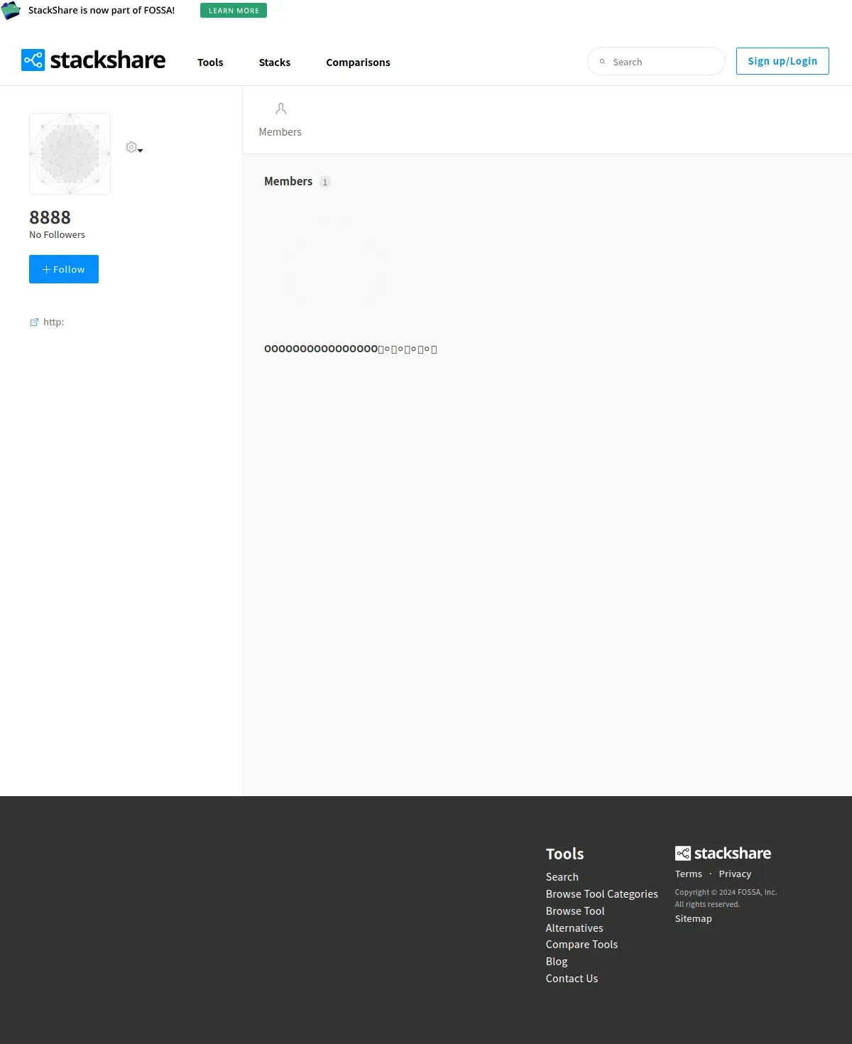Click the LEARN MORE button
The image size is (852, 1044).
[234, 11]
